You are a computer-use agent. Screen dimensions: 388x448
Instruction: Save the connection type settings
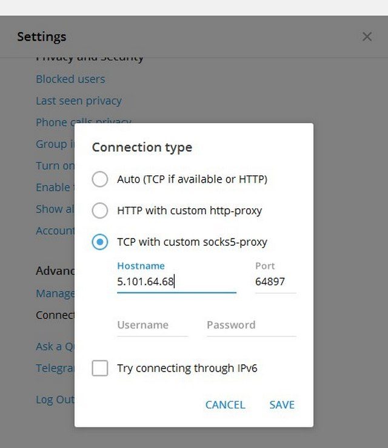tap(282, 404)
